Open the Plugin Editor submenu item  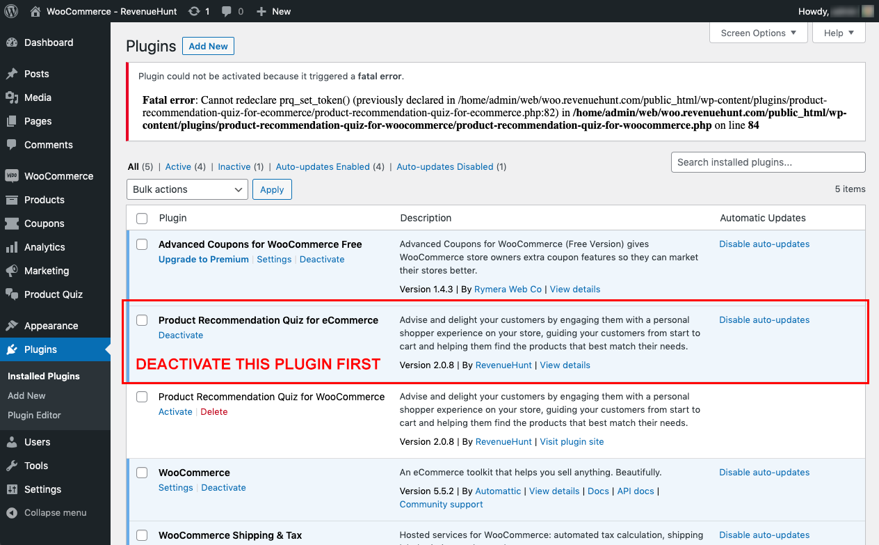click(x=34, y=415)
